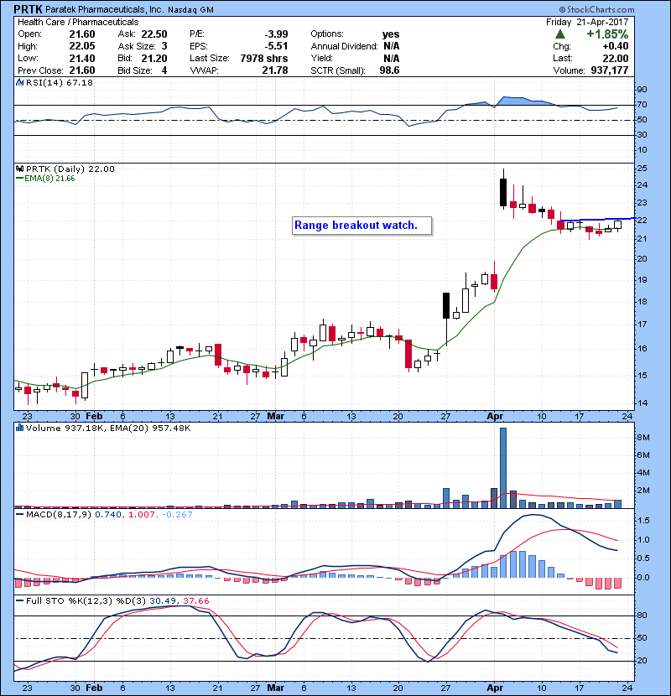Click the SCTR (Small) value 98.6
671x696 pixels.
pos(389,70)
